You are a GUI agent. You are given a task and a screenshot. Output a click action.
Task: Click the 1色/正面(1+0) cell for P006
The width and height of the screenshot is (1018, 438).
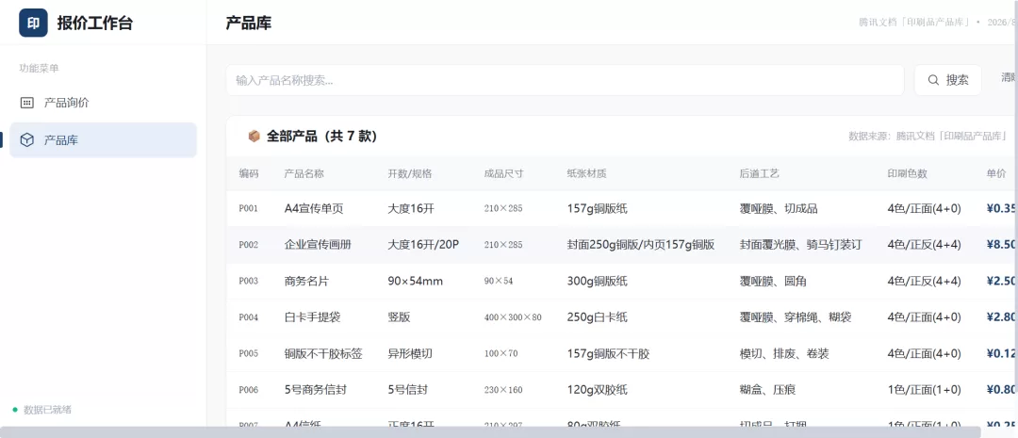tap(925, 391)
